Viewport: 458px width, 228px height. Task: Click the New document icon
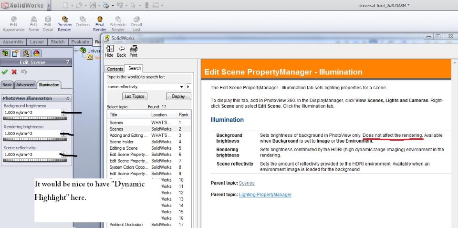pyautogui.click(x=66, y=5)
